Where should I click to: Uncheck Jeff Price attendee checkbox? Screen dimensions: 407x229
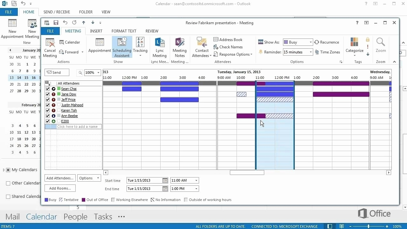[48, 100]
